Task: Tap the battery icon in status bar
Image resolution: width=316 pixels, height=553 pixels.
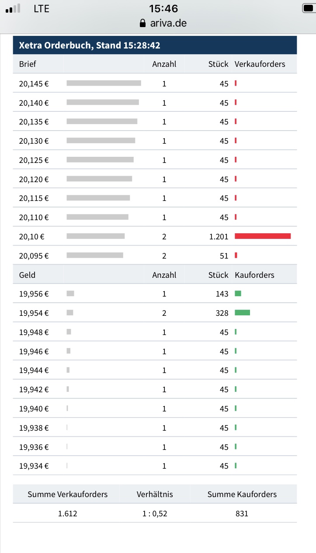Action: coord(309,8)
